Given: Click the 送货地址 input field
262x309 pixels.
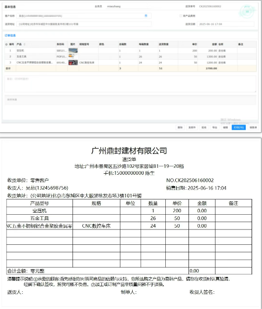Looking at the screenshot, I should [84, 24].
